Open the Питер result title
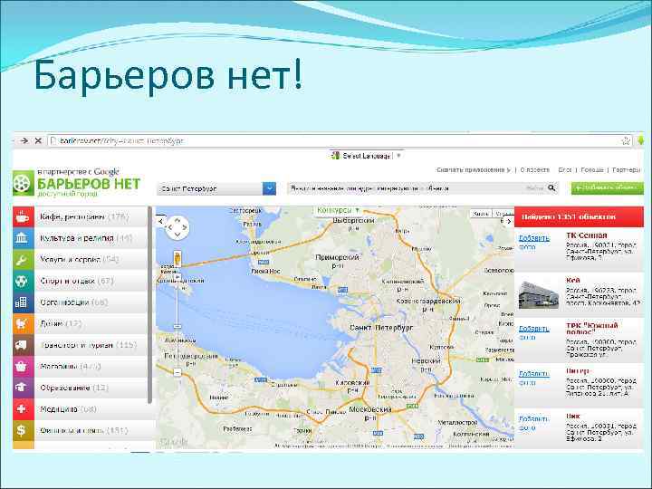Screen dimensions: 652x489 577,370
